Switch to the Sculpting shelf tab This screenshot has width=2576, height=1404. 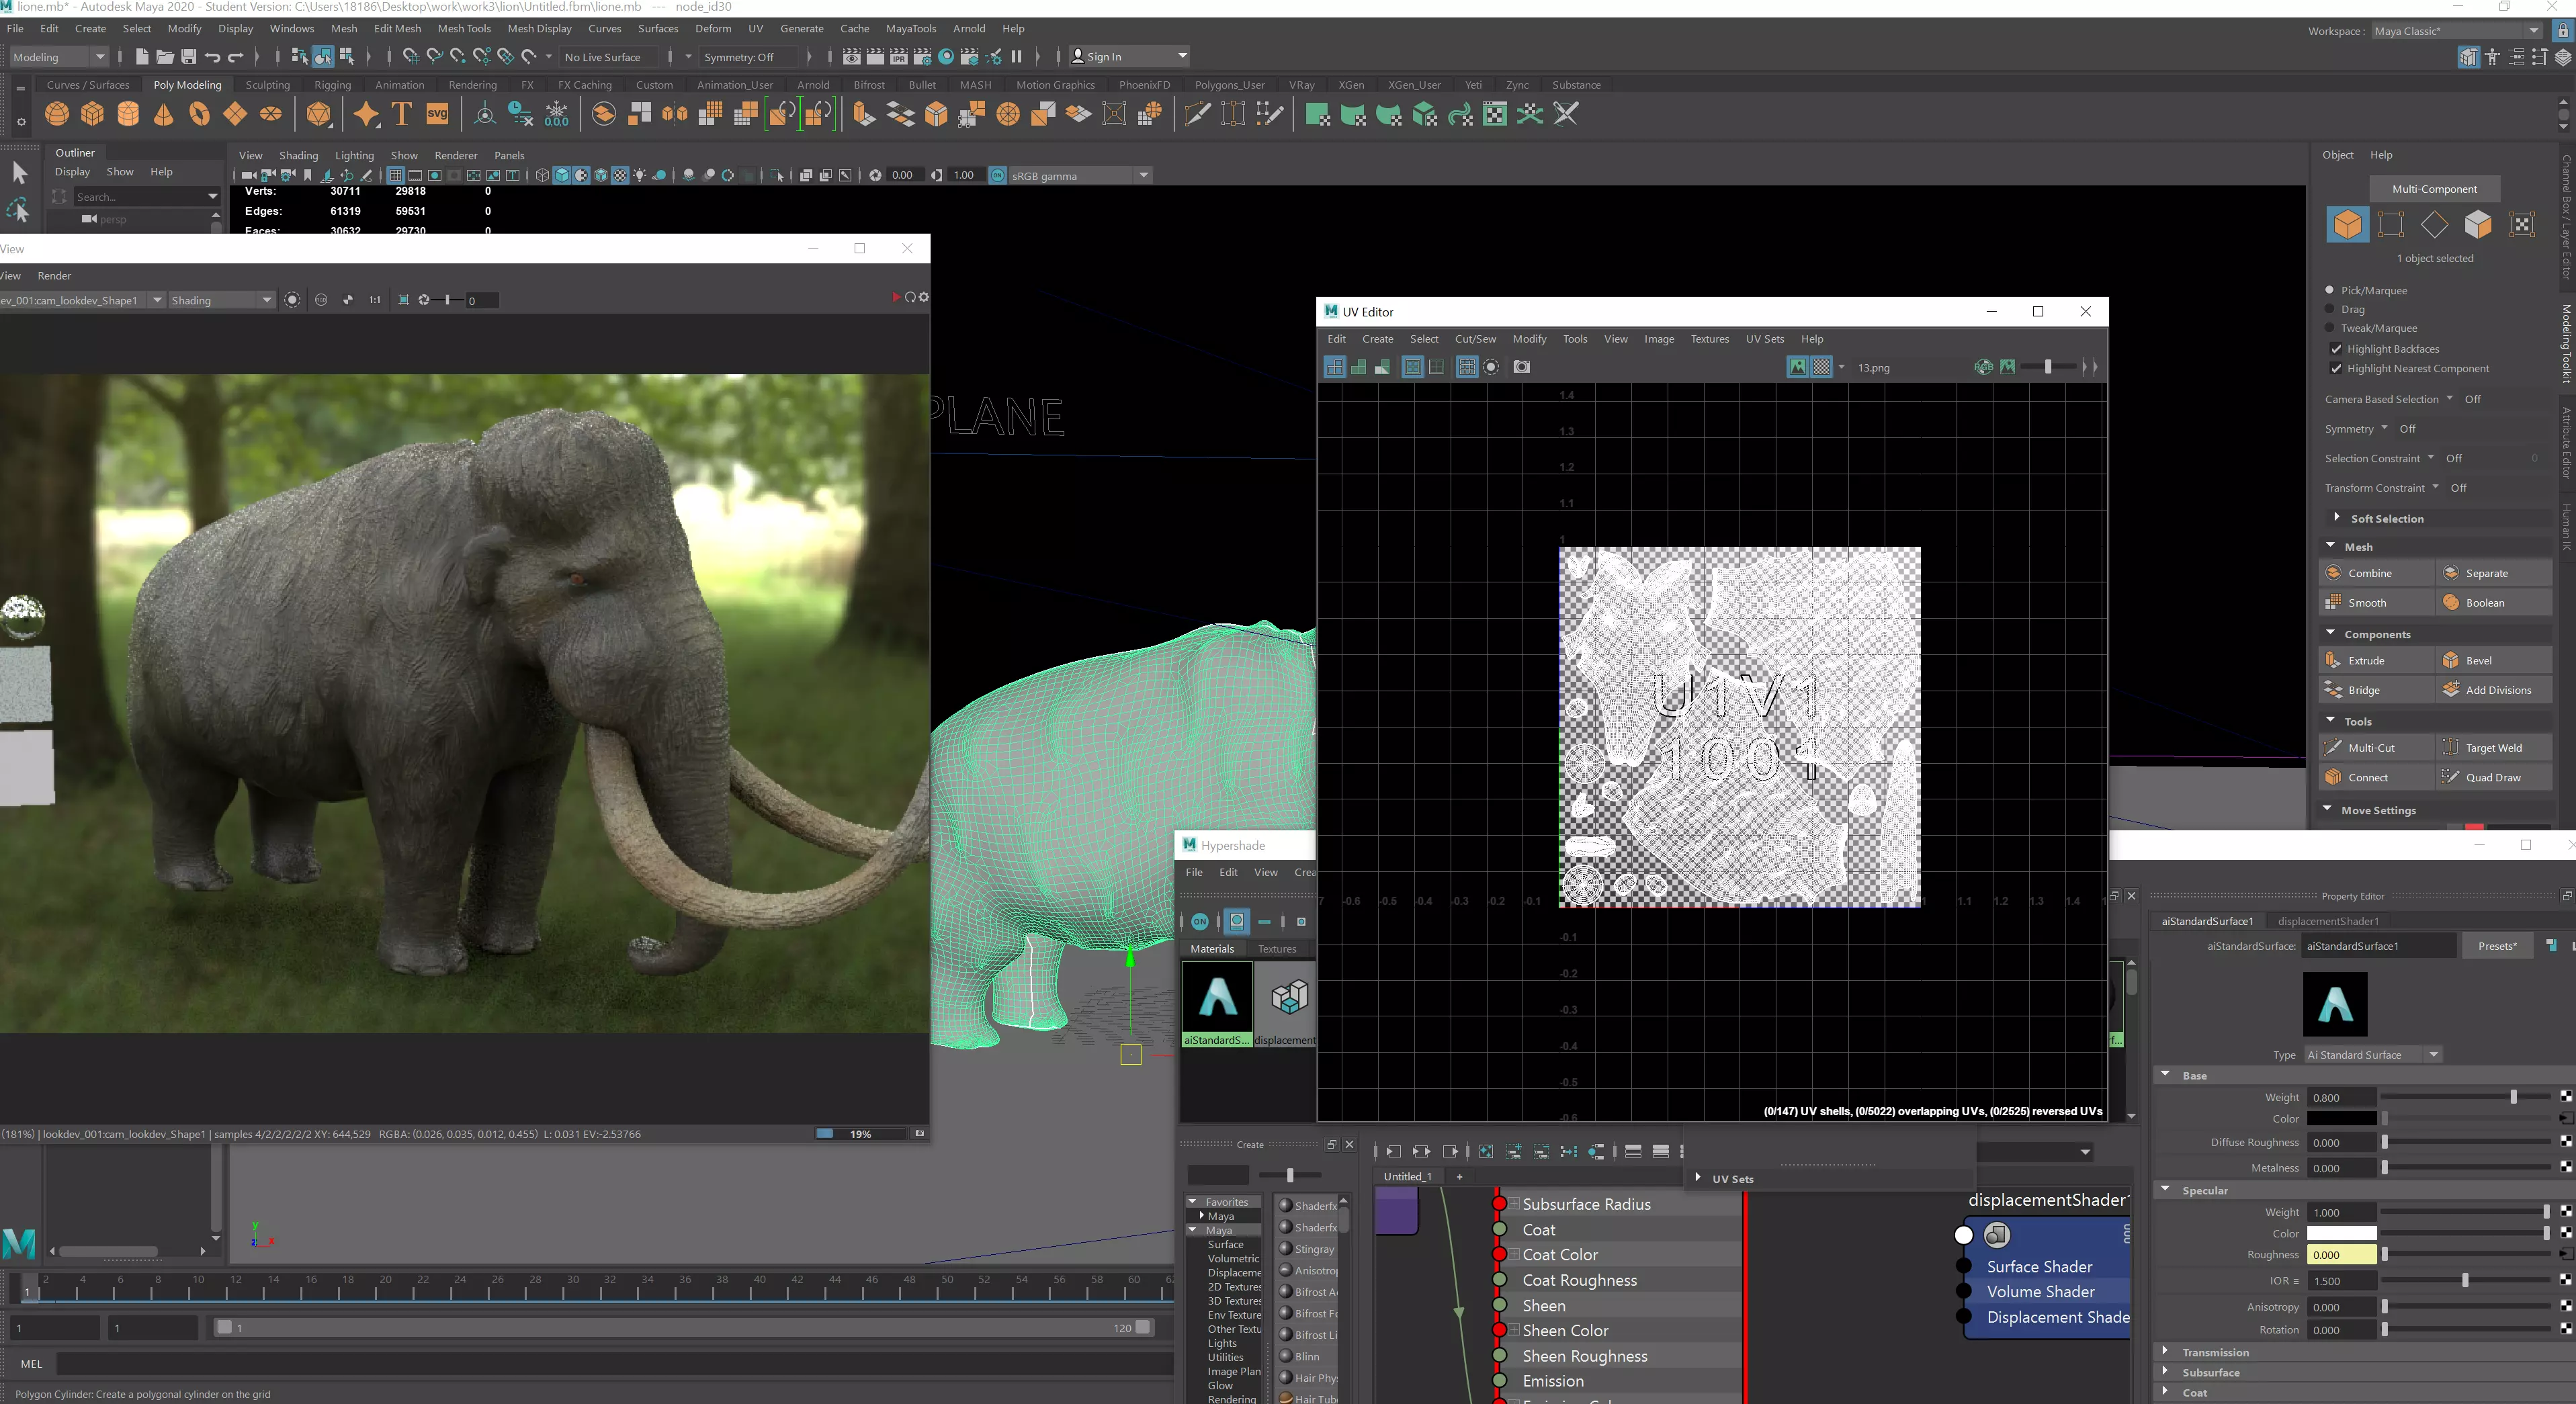pyautogui.click(x=267, y=85)
